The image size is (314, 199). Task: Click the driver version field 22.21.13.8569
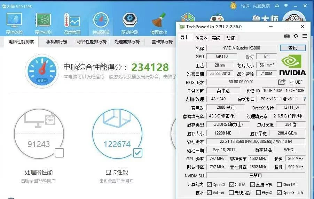click(x=256, y=141)
